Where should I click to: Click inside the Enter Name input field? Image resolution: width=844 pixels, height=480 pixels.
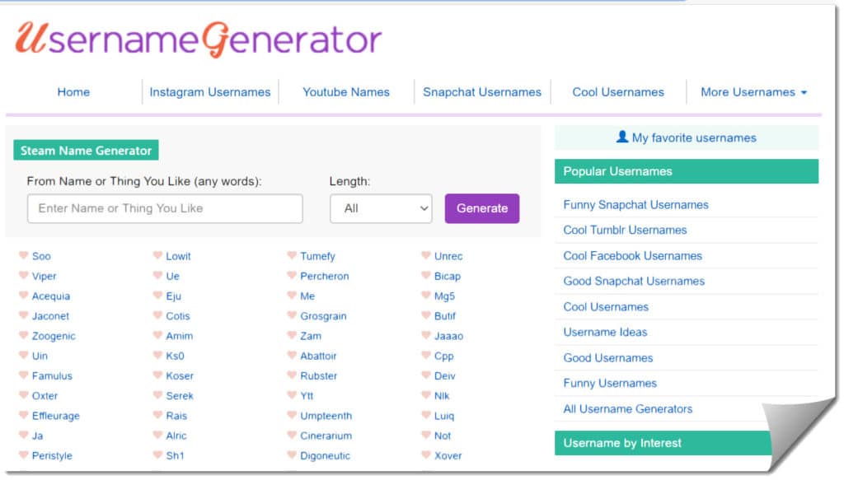pyautogui.click(x=165, y=208)
